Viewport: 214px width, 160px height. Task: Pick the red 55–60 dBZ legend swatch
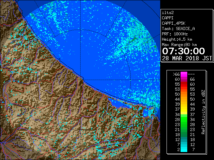coord(184,84)
